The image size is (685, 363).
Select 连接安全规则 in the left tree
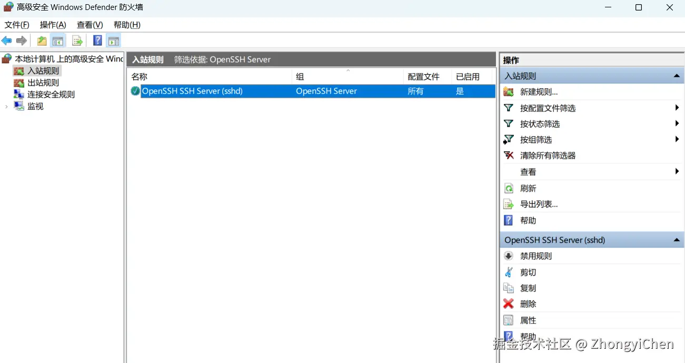click(51, 95)
